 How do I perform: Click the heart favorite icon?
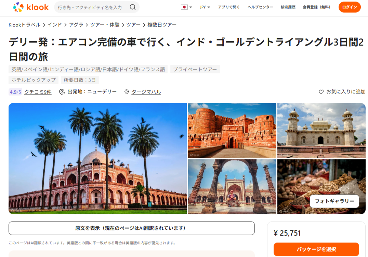point(321,92)
